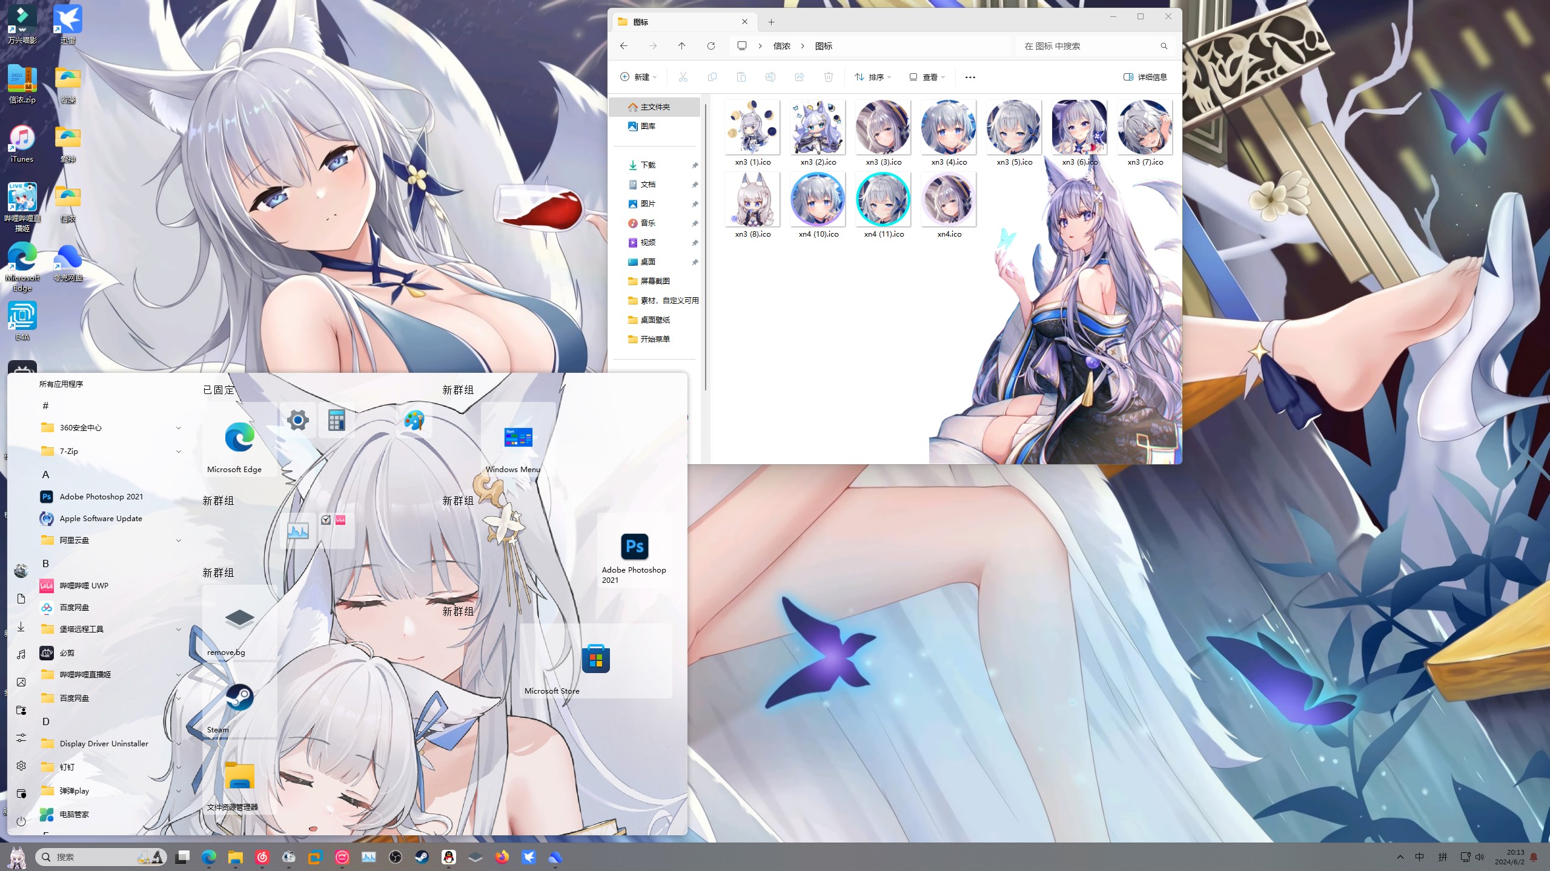Open the See more options ellipsis

tap(970, 77)
